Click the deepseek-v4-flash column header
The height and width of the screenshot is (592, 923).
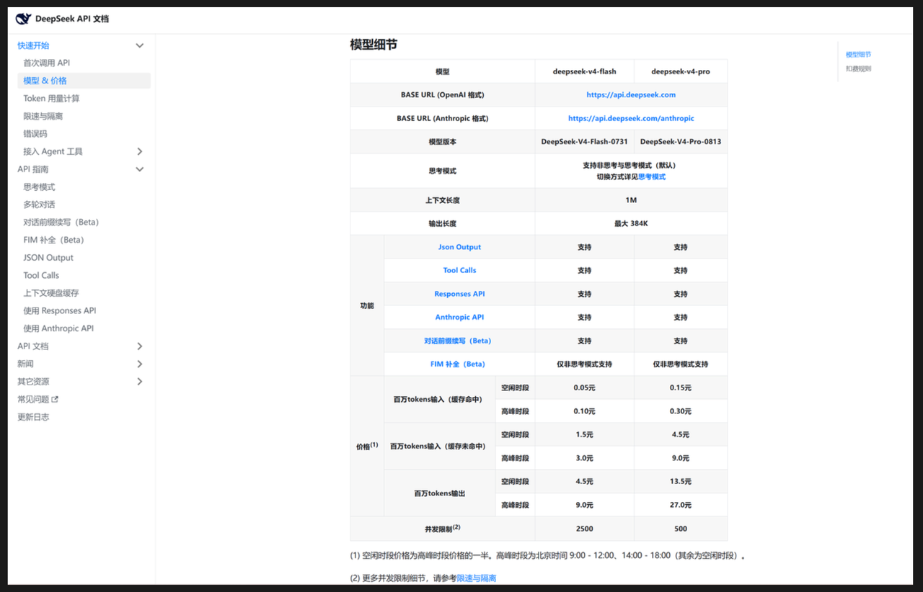(x=585, y=72)
